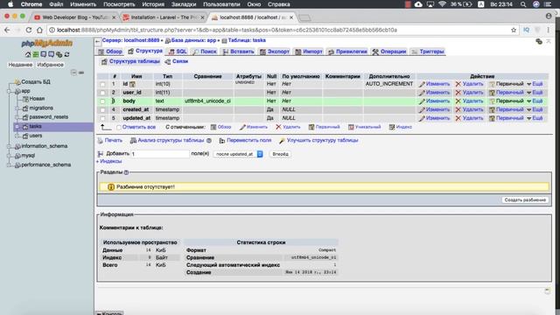Click Создать разбиение button
Screen dimensions: 560x315
[525, 200]
